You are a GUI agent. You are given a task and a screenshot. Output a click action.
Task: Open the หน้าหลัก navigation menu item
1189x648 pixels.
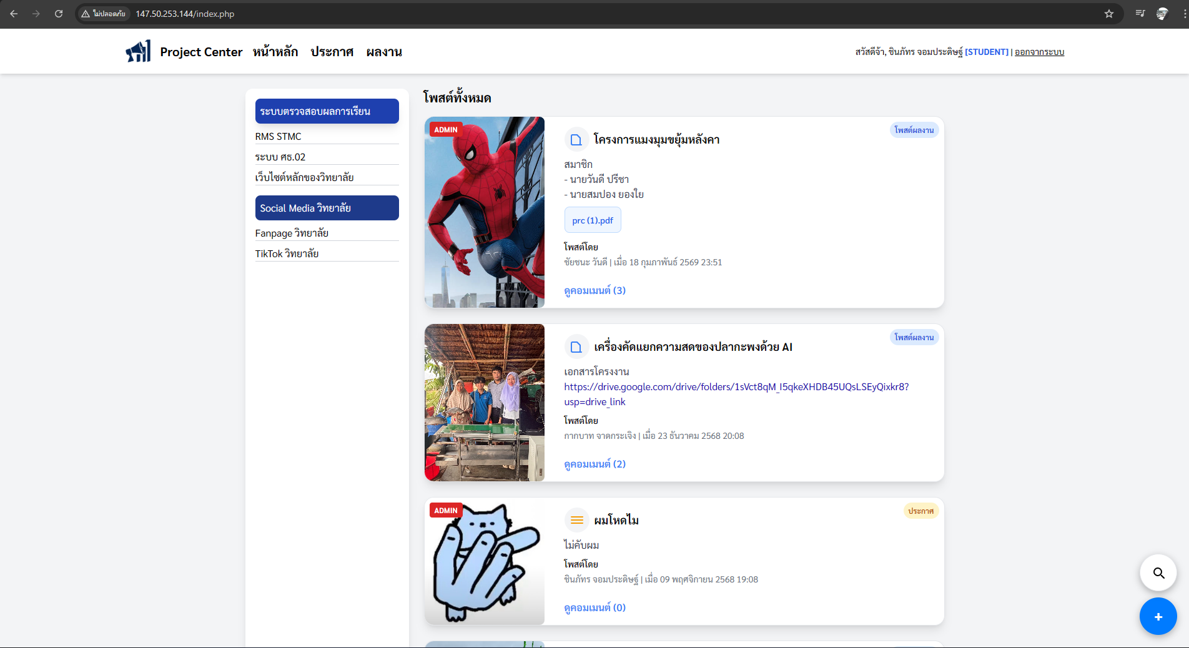coord(275,52)
